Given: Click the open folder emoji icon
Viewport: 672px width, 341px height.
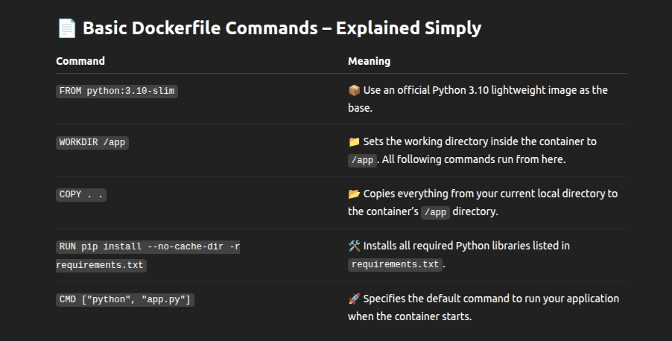Looking at the screenshot, I should [354, 194].
